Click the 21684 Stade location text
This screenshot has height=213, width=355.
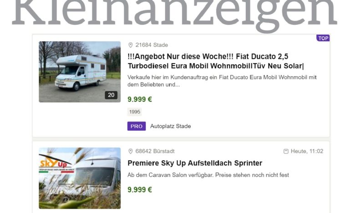click(152, 45)
